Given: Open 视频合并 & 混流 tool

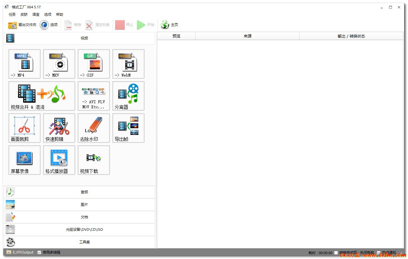Looking at the screenshot, I should (x=42, y=96).
